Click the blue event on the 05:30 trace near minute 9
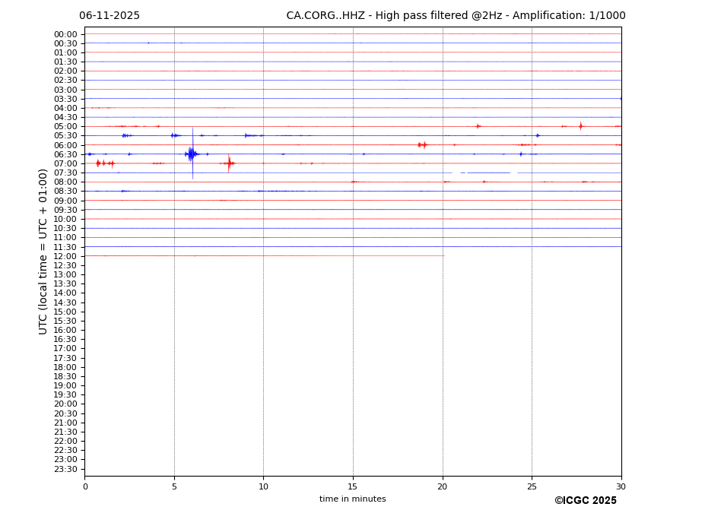Screen dimensions: 705x529 coord(246,135)
